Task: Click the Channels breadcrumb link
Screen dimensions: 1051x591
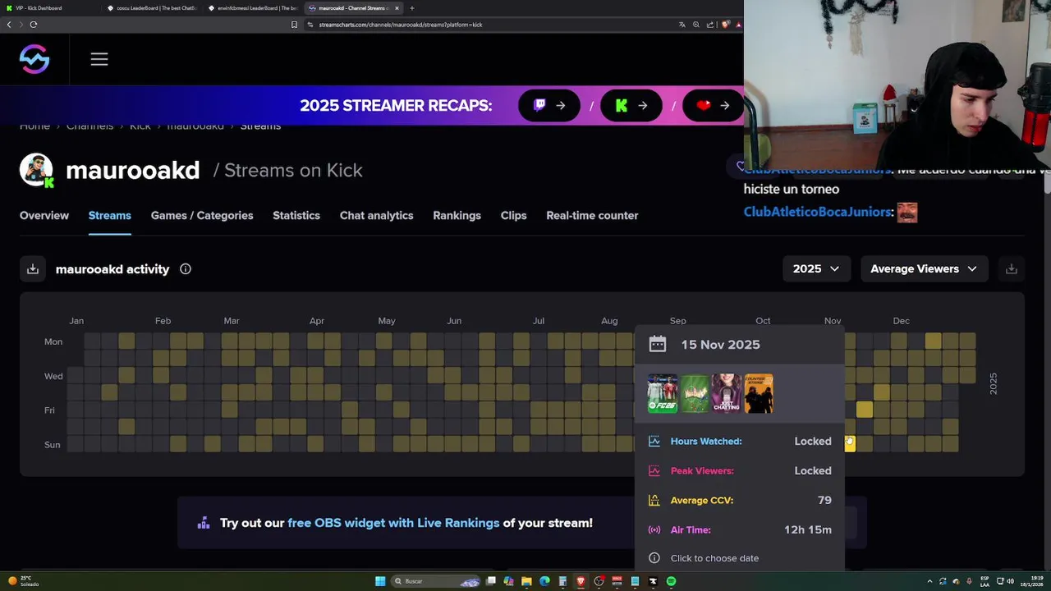Action: tap(89, 126)
